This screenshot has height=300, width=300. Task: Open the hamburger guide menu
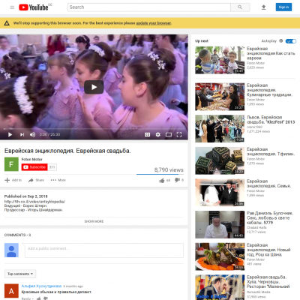tap(12, 7)
